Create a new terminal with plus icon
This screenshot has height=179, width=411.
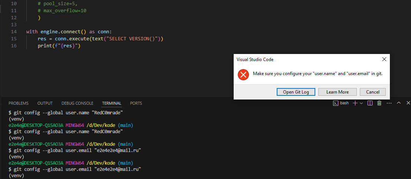pyautogui.click(x=355, y=103)
